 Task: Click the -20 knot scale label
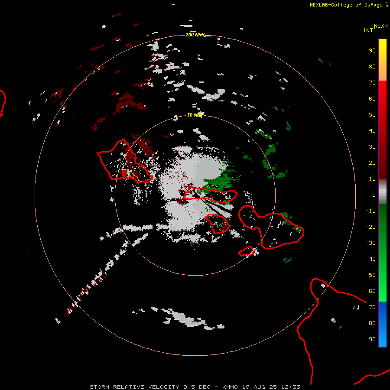coord(370,227)
